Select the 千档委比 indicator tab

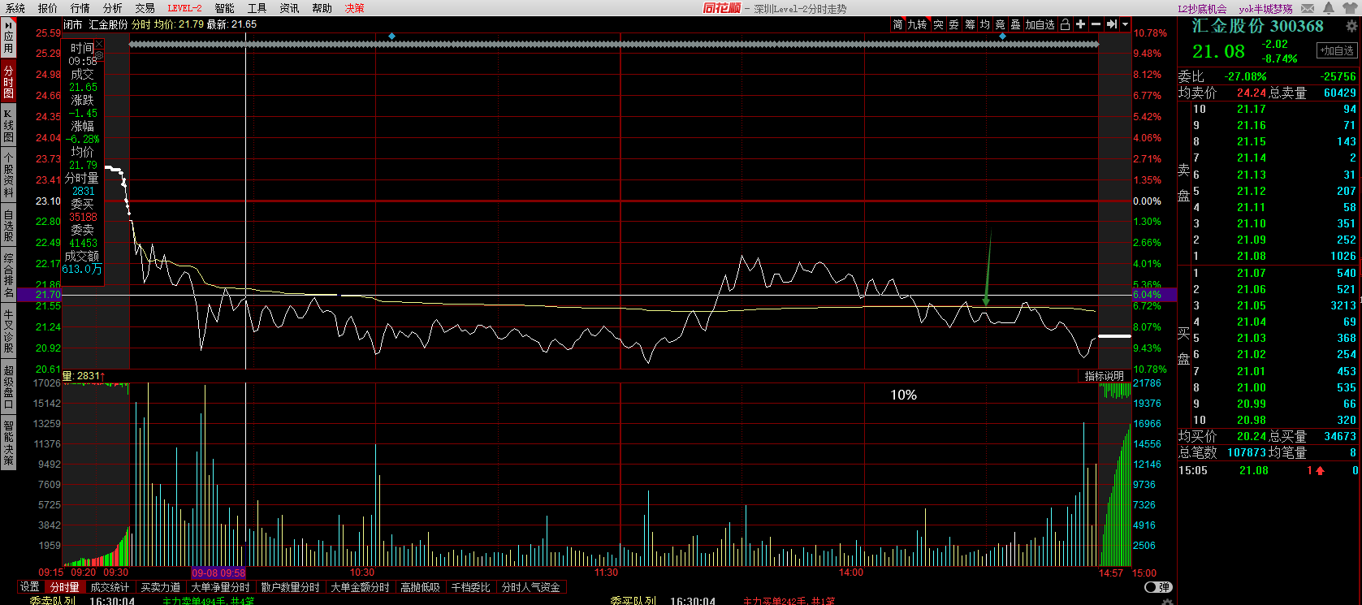pos(471,587)
